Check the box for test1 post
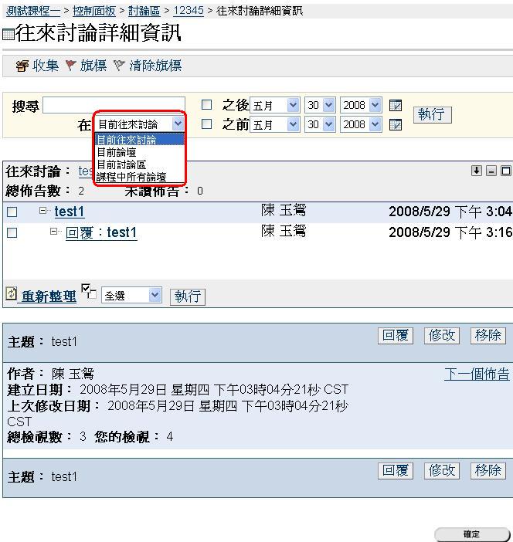Screen dimensions: 513x542 tap(12, 212)
